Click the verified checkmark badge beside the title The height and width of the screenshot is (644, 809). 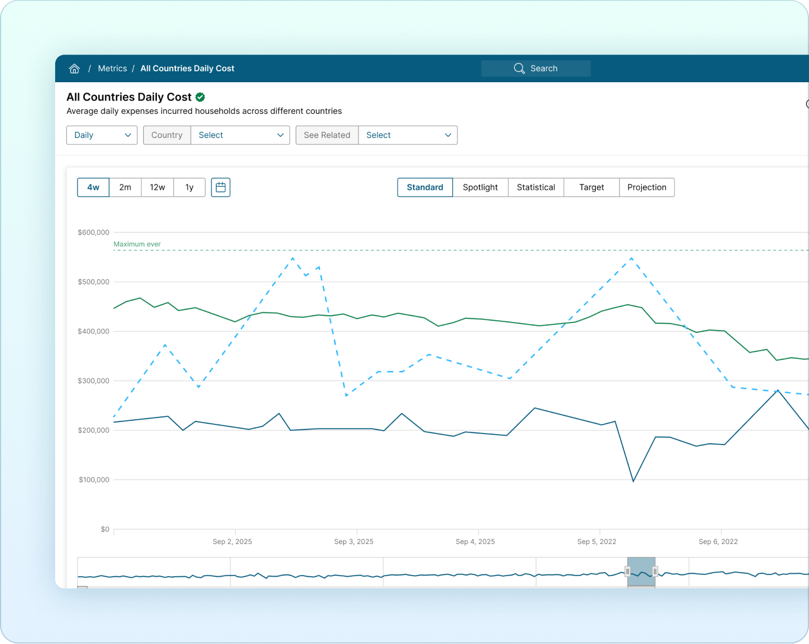point(199,97)
